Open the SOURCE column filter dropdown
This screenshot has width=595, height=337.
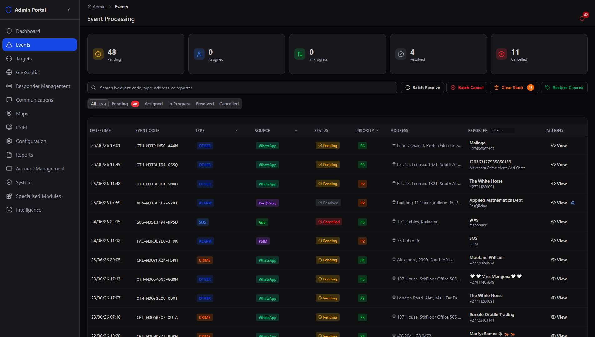[296, 130]
